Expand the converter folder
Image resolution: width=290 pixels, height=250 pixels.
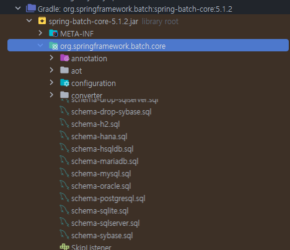tap(51, 95)
